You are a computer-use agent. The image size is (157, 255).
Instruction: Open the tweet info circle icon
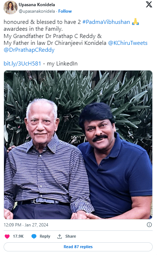[x=149, y=225]
